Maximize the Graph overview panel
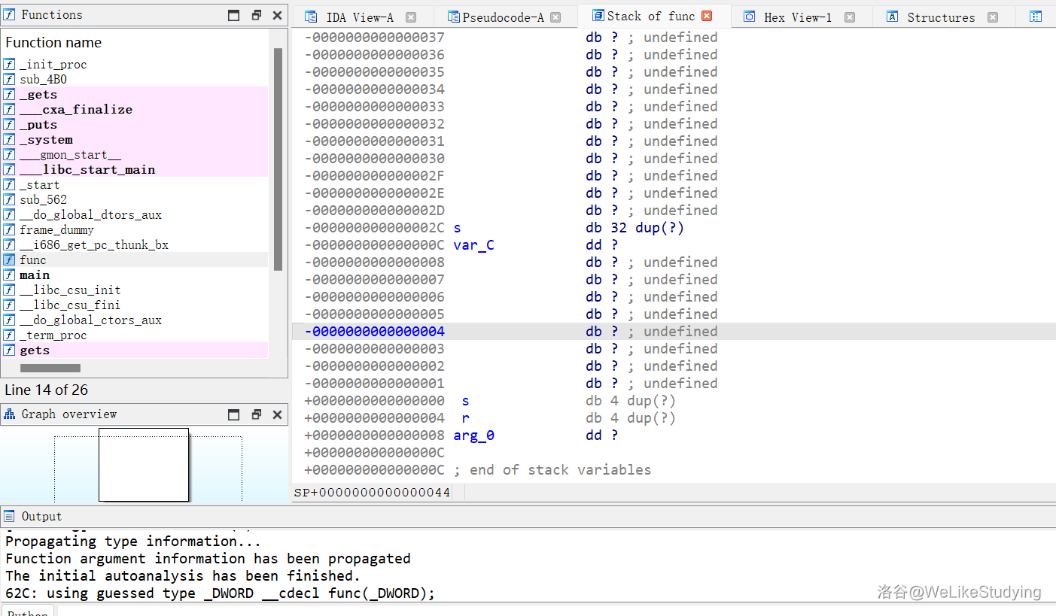Screen dimensions: 1056x616 (x=234, y=414)
